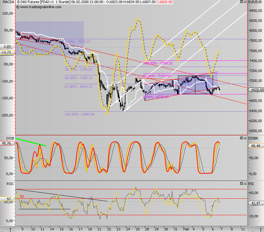Maximize the main DAX Futures price pane
Image resolution: width=264 pixels, height=232 pixels.
pyautogui.click(x=241, y=2)
